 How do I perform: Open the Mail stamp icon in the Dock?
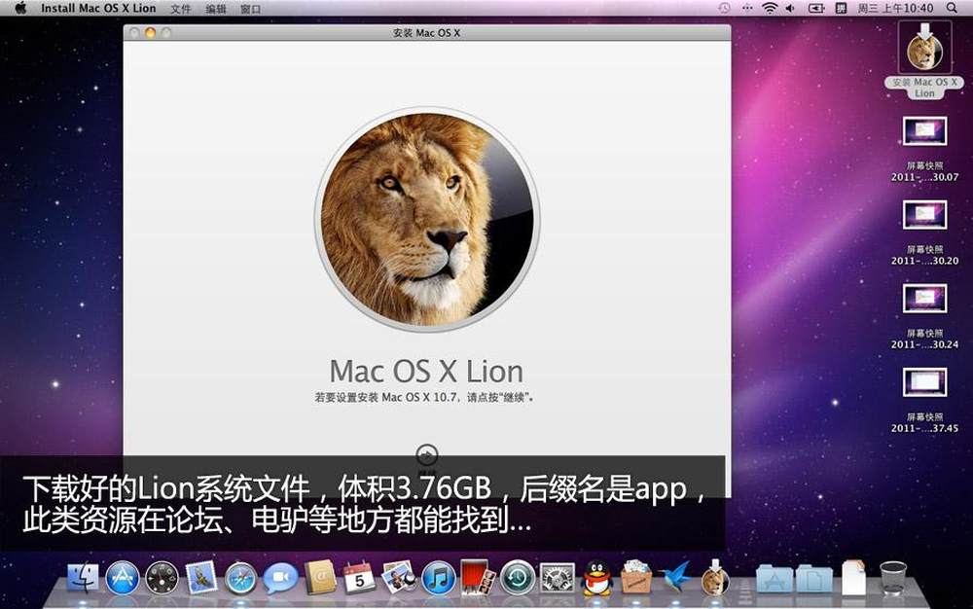click(201, 579)
